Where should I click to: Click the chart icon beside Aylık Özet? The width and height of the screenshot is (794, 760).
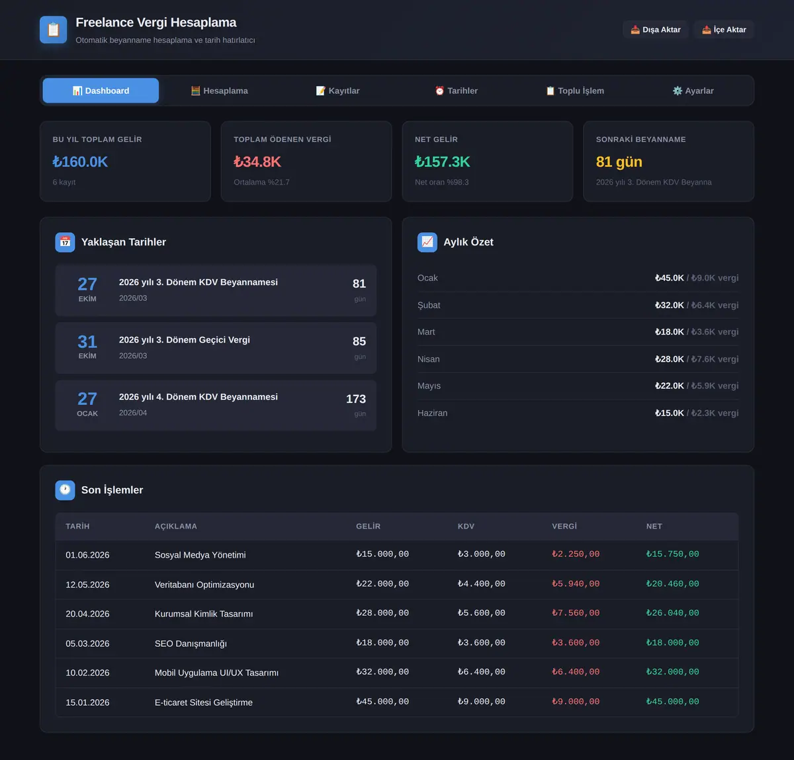427,242
